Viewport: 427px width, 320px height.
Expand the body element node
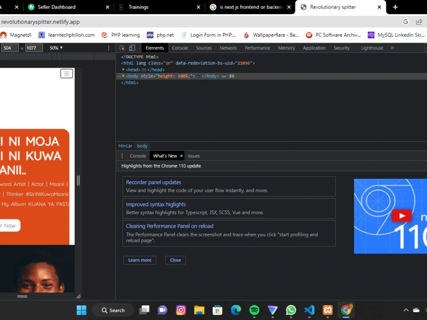pos(123,76)
